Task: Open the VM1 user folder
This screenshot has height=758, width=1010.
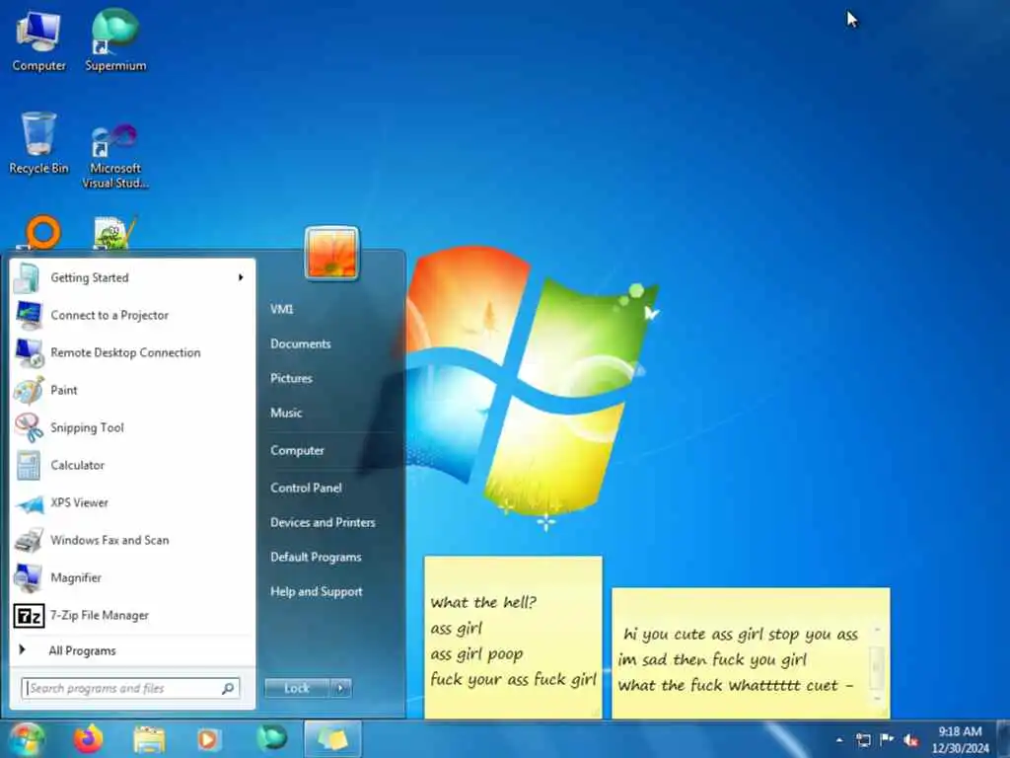Action: (281, 309)
